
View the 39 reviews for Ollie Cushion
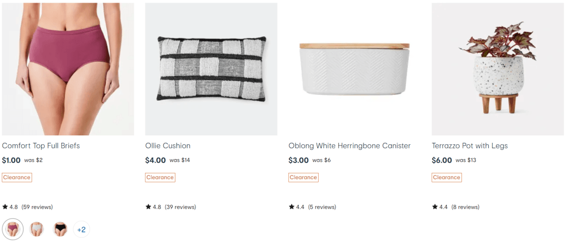pos(180,207)
